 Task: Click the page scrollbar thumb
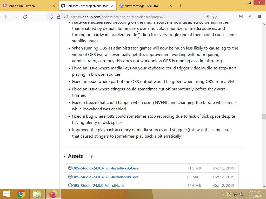[x=264, y=117]
